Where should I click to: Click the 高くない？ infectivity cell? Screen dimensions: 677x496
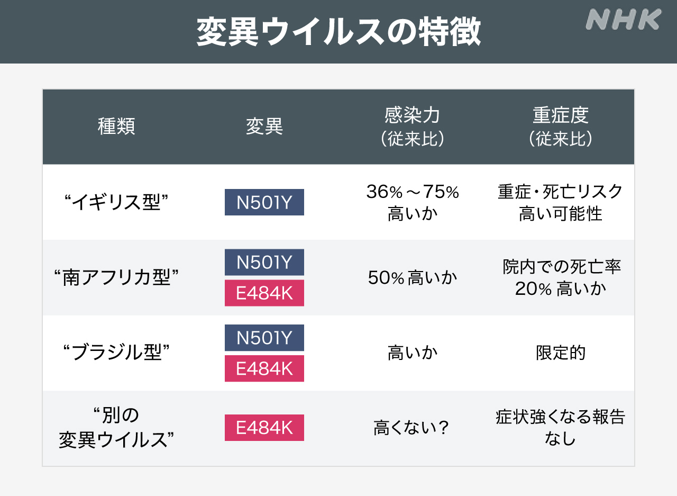click(411, 428)
